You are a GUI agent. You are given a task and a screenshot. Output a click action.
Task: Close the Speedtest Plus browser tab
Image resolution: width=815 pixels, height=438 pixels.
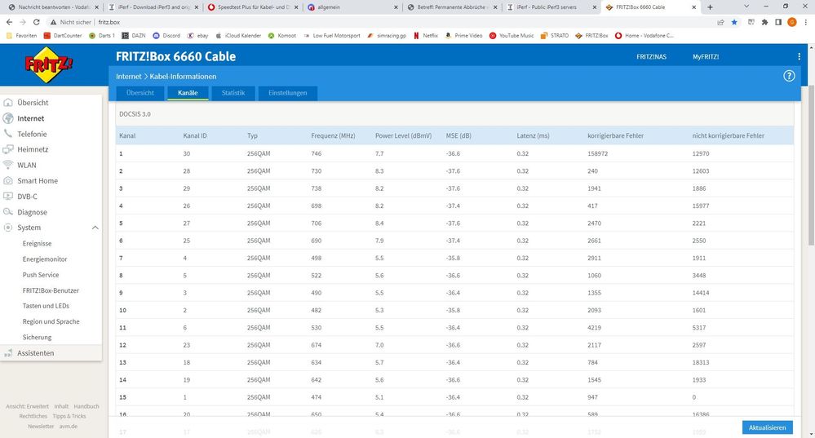point(296,7)
